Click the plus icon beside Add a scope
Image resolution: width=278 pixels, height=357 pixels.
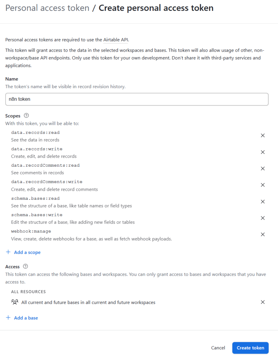[8, 252]
